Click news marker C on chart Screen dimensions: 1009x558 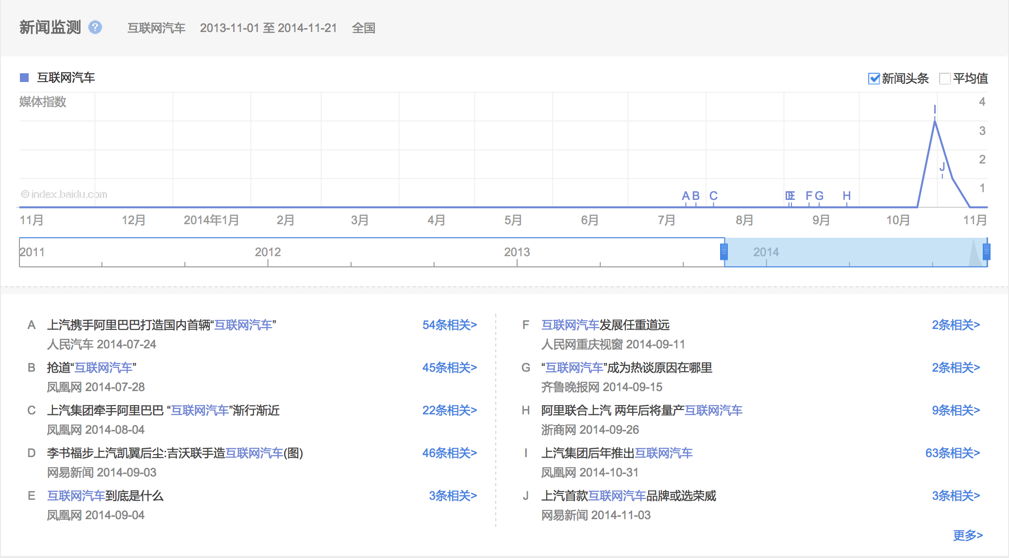[x=713, y=196]
